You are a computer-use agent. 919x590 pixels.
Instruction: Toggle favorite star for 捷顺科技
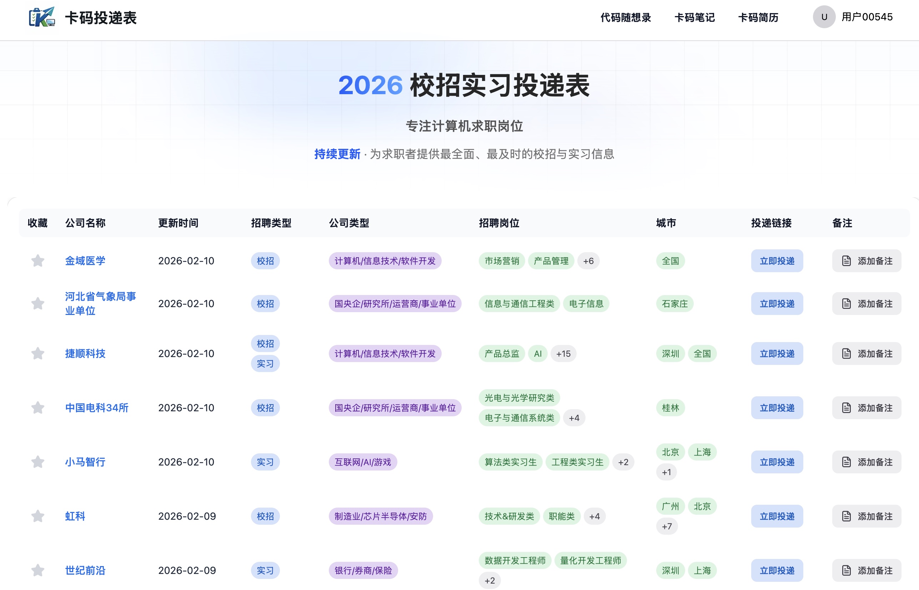click(37, 354)
